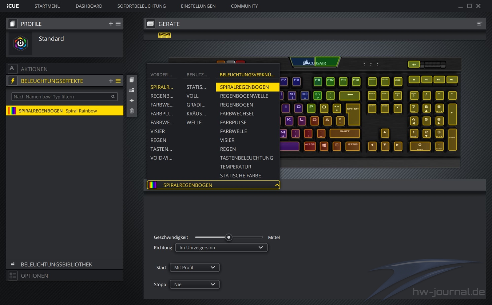Select REGEN in the lighting link list
The height and width of the screenshot is (305, 492).
(228, 149)
